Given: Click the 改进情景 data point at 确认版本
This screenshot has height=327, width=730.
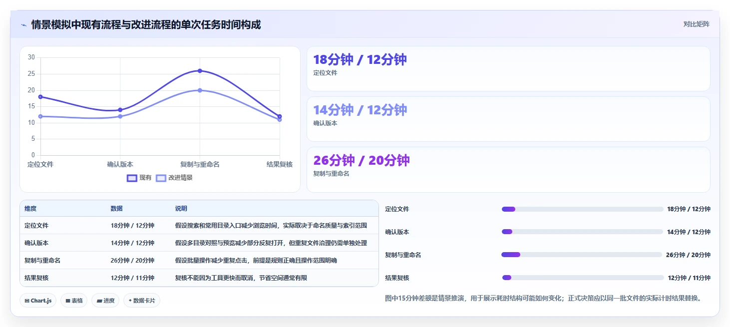Looking at the screenshot, I should 120,116.
